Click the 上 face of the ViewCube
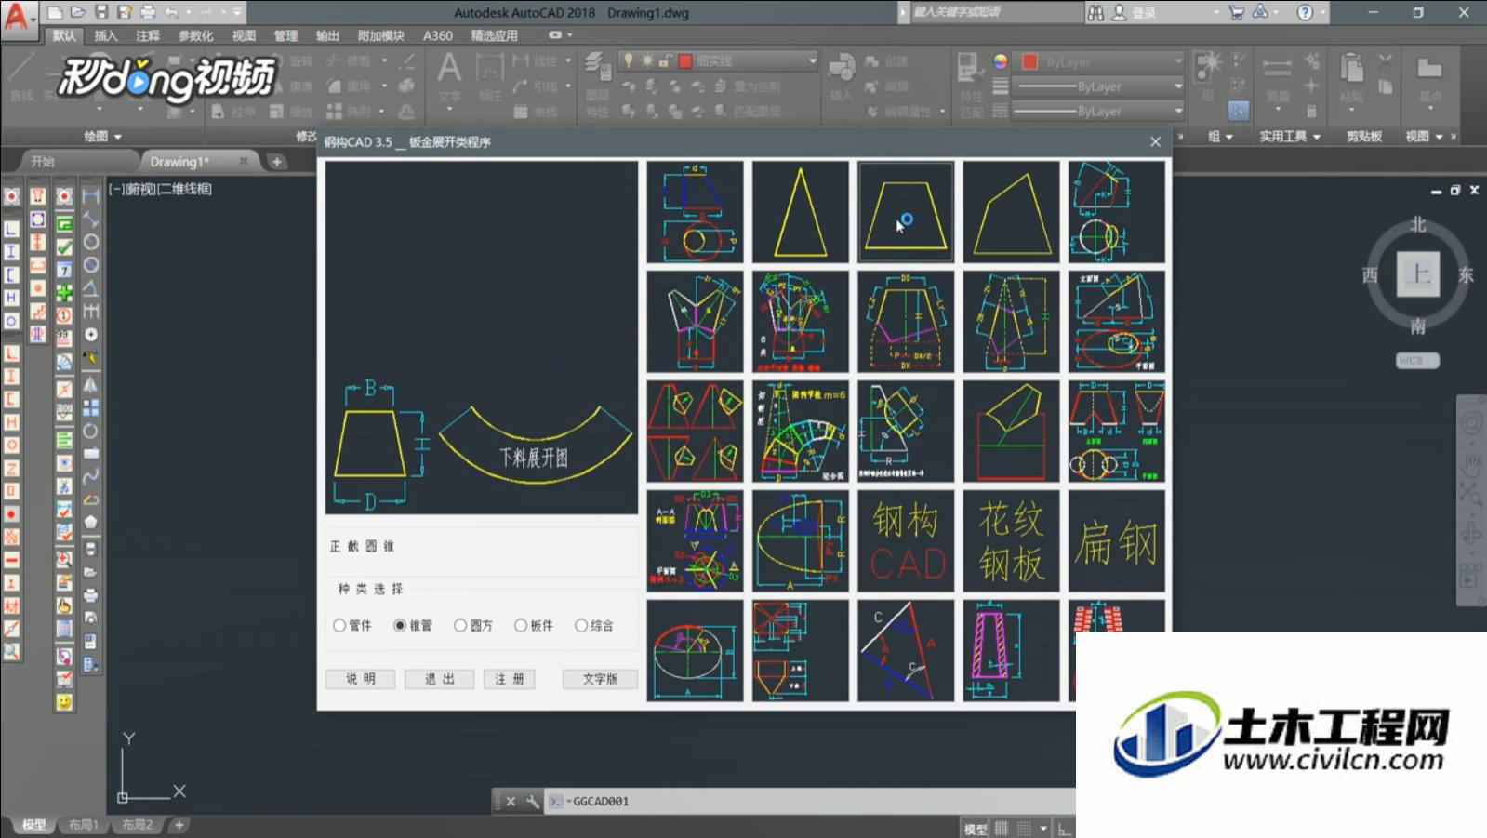This screenshot has width=1487, height=838. point(1417,273)
